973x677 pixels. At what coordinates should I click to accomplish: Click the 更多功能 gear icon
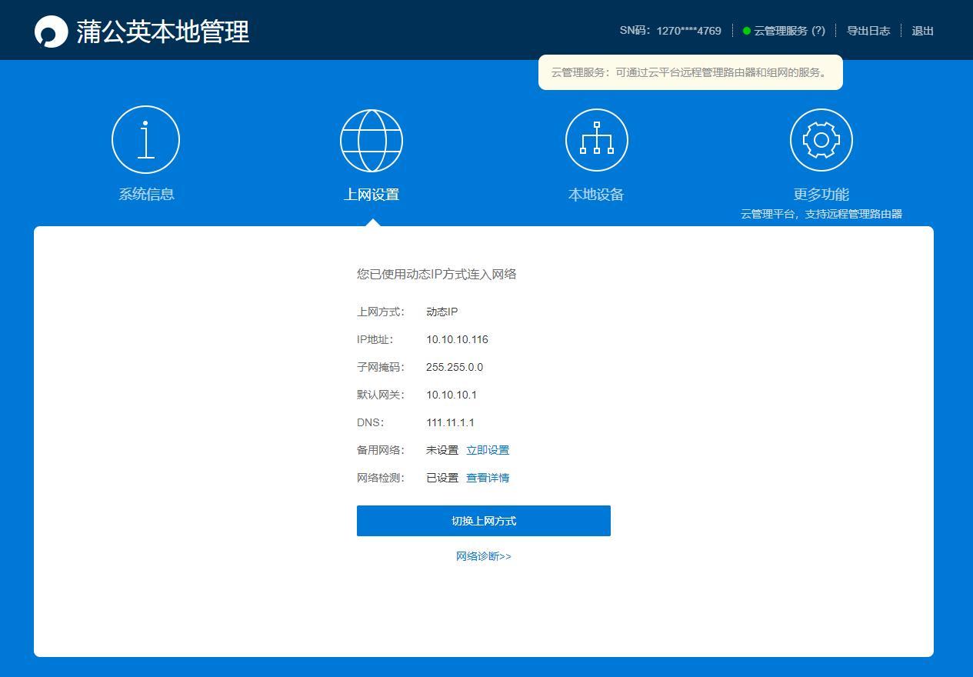point(821,140)
